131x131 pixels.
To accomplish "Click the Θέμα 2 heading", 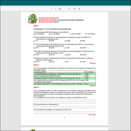I will point(36,65).
